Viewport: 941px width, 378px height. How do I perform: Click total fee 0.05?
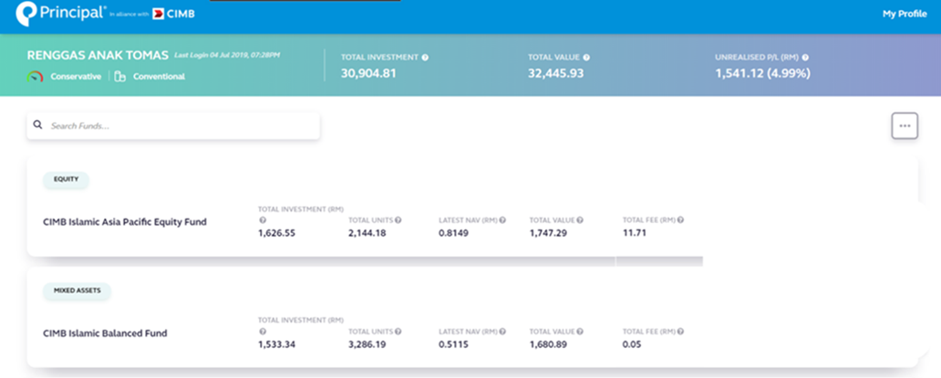[632, 344]
